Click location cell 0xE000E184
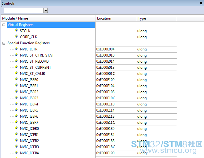Image resolution: width=204 pixels, height=158 pixels. pyautogui.click(x=116, y=135)
